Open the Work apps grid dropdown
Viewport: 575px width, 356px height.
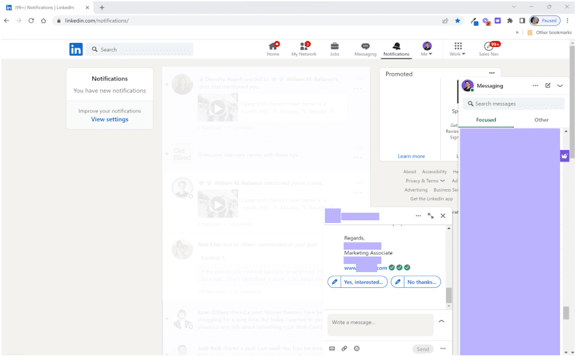[458, 49]
